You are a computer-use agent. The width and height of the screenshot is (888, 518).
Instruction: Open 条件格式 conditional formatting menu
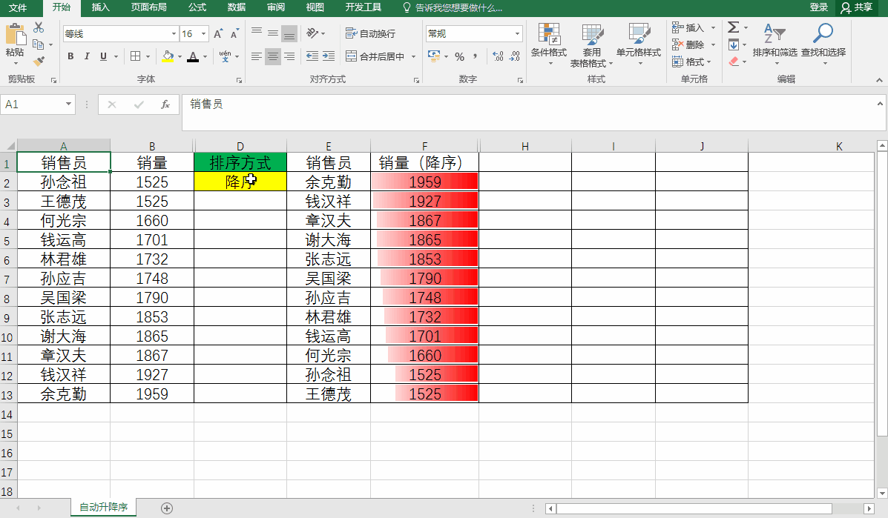click(549, 44)
